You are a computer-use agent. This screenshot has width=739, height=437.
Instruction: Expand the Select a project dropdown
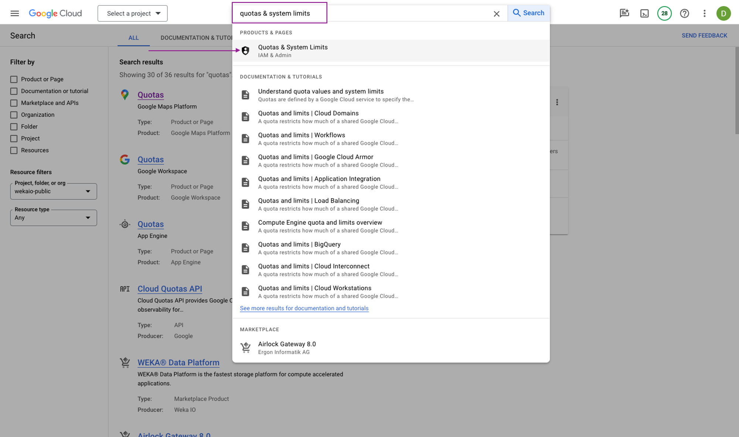coord(133,14)
